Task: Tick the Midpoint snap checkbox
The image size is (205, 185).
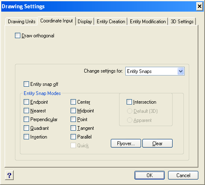Action: click(73, 111)
